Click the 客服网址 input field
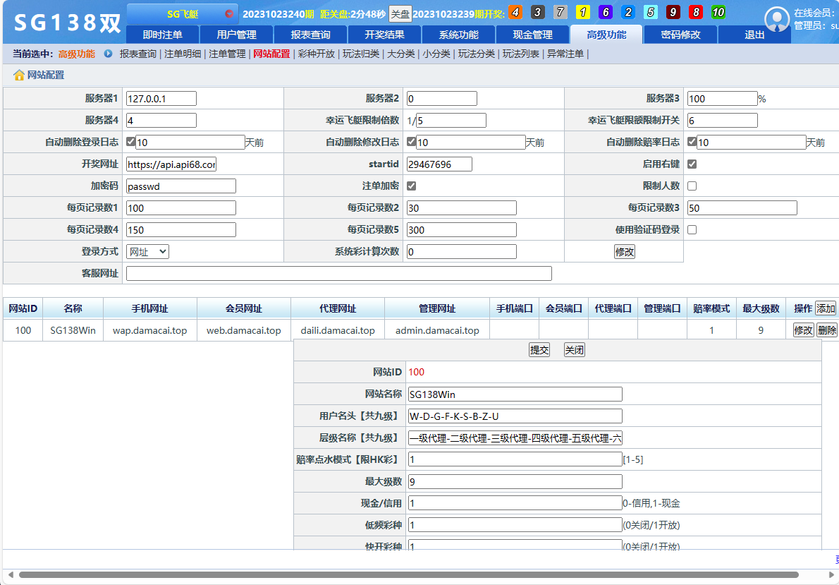The height and width of the screenshot is (585, 839). [x=338, y=273]
